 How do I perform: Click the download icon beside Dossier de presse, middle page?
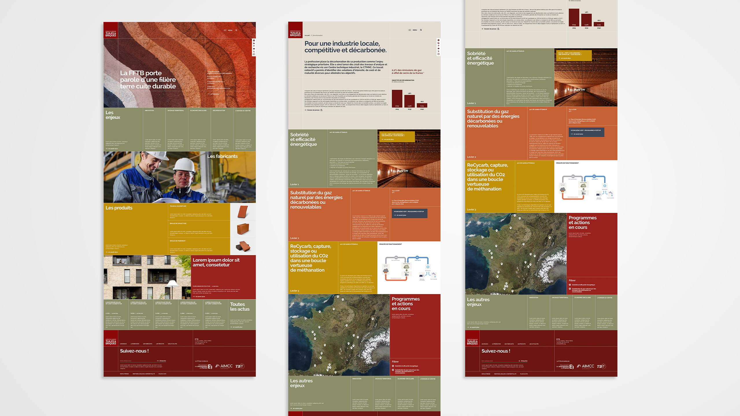(x=321, y=110)
